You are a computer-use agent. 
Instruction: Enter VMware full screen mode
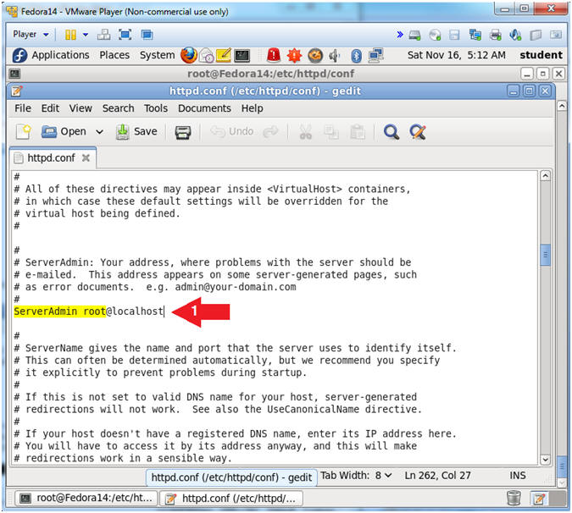point(125,35)
